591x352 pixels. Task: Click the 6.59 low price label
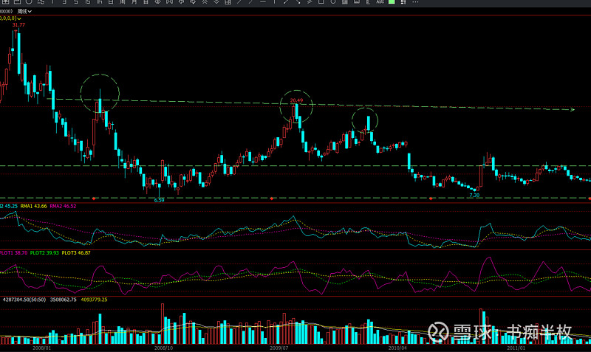click(x=159, y=200)
